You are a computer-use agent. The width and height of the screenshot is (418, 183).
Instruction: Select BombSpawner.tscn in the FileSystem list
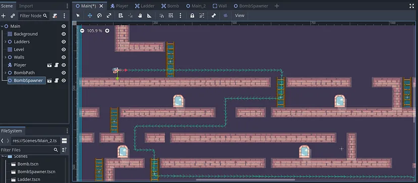[36, 172]
